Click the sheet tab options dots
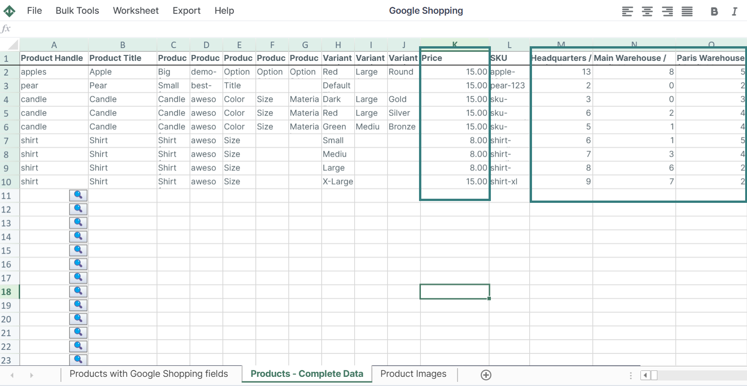The image size is (747, 386). pos(631,375)
